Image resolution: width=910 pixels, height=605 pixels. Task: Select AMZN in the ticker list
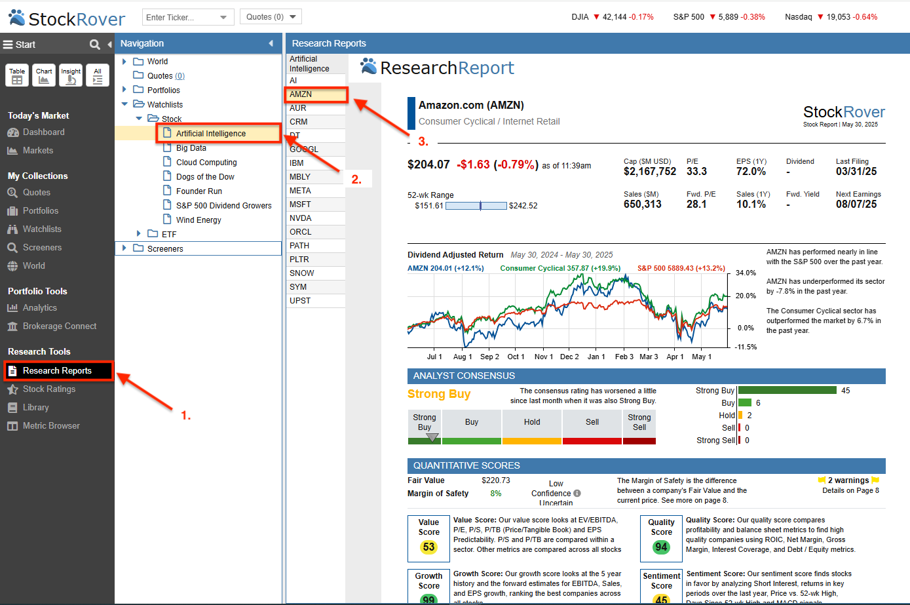coord(316,94)
